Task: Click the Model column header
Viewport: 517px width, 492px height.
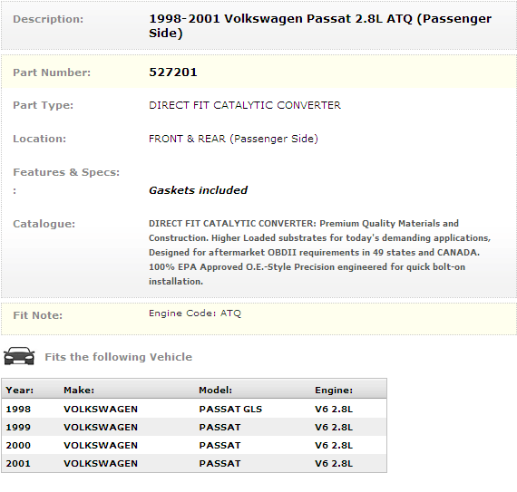Action: point(215,391)
